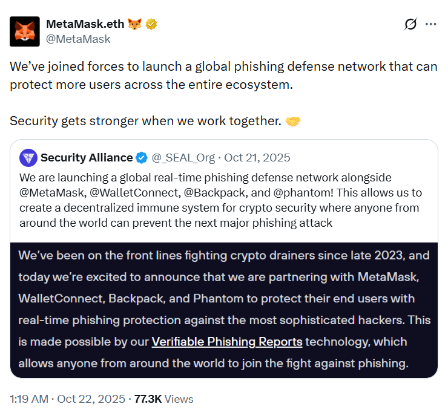The image size is (448, 410).
Task: Open the dark announcement image in quoted post
Action: tap(224, 308)
